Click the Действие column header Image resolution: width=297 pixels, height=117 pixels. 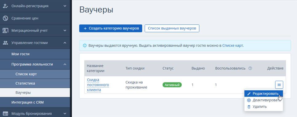[275, 68]
